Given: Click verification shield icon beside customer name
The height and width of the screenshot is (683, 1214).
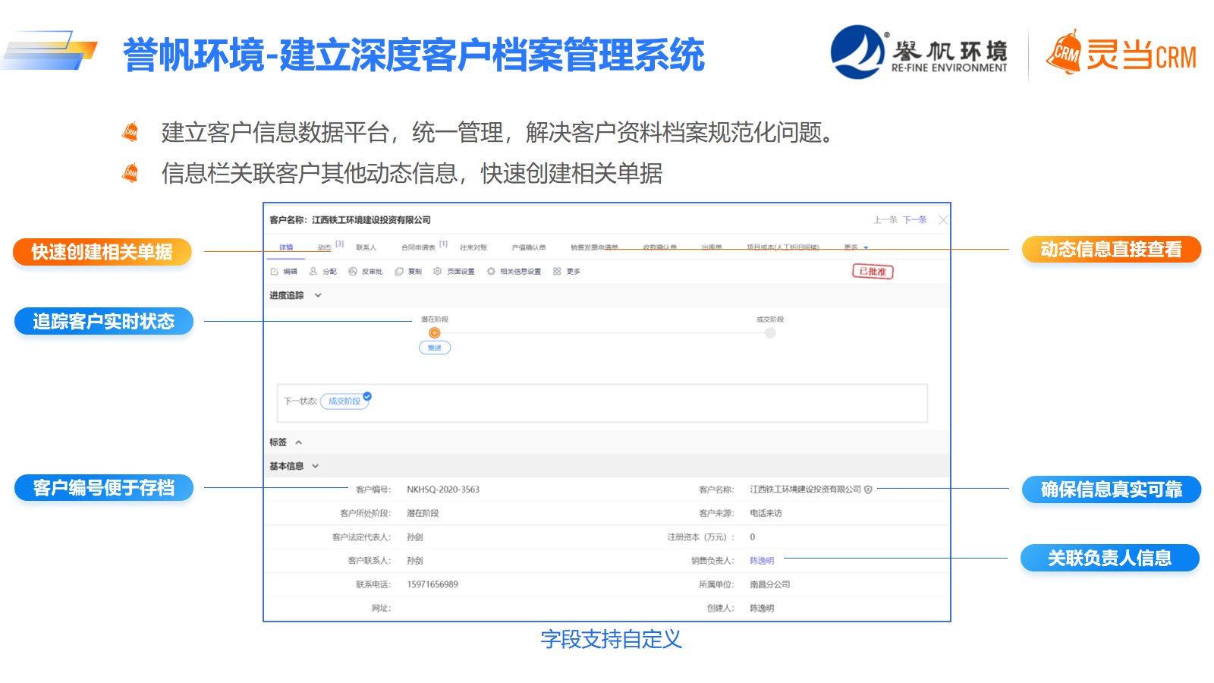Looking at the screenshot, I should point(869,490).
